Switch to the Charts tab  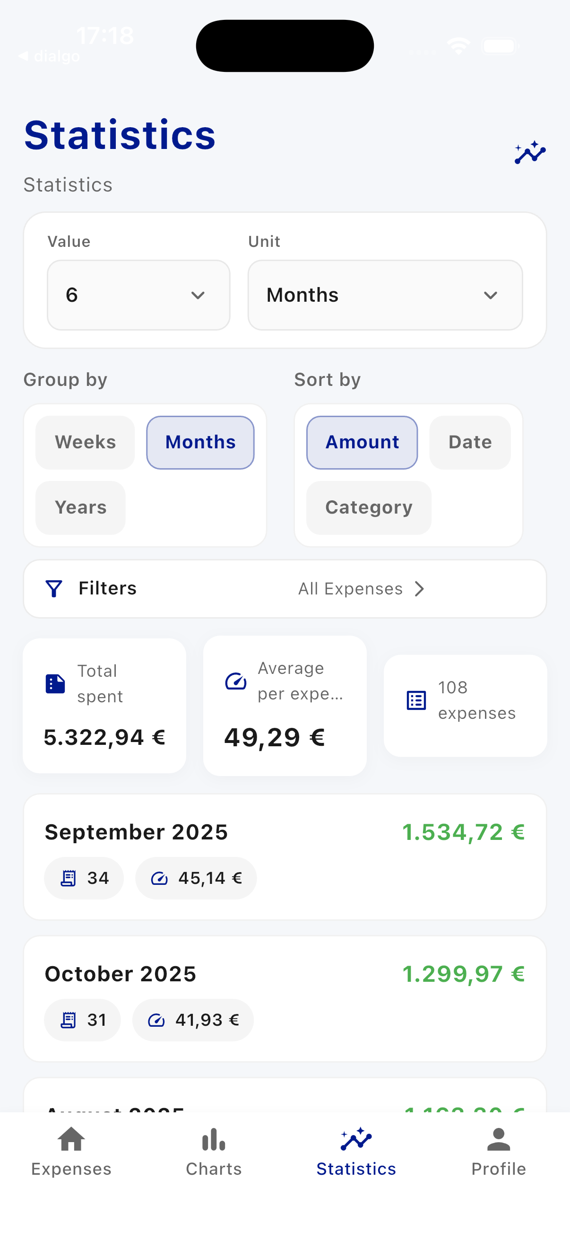pos(214,1152)
